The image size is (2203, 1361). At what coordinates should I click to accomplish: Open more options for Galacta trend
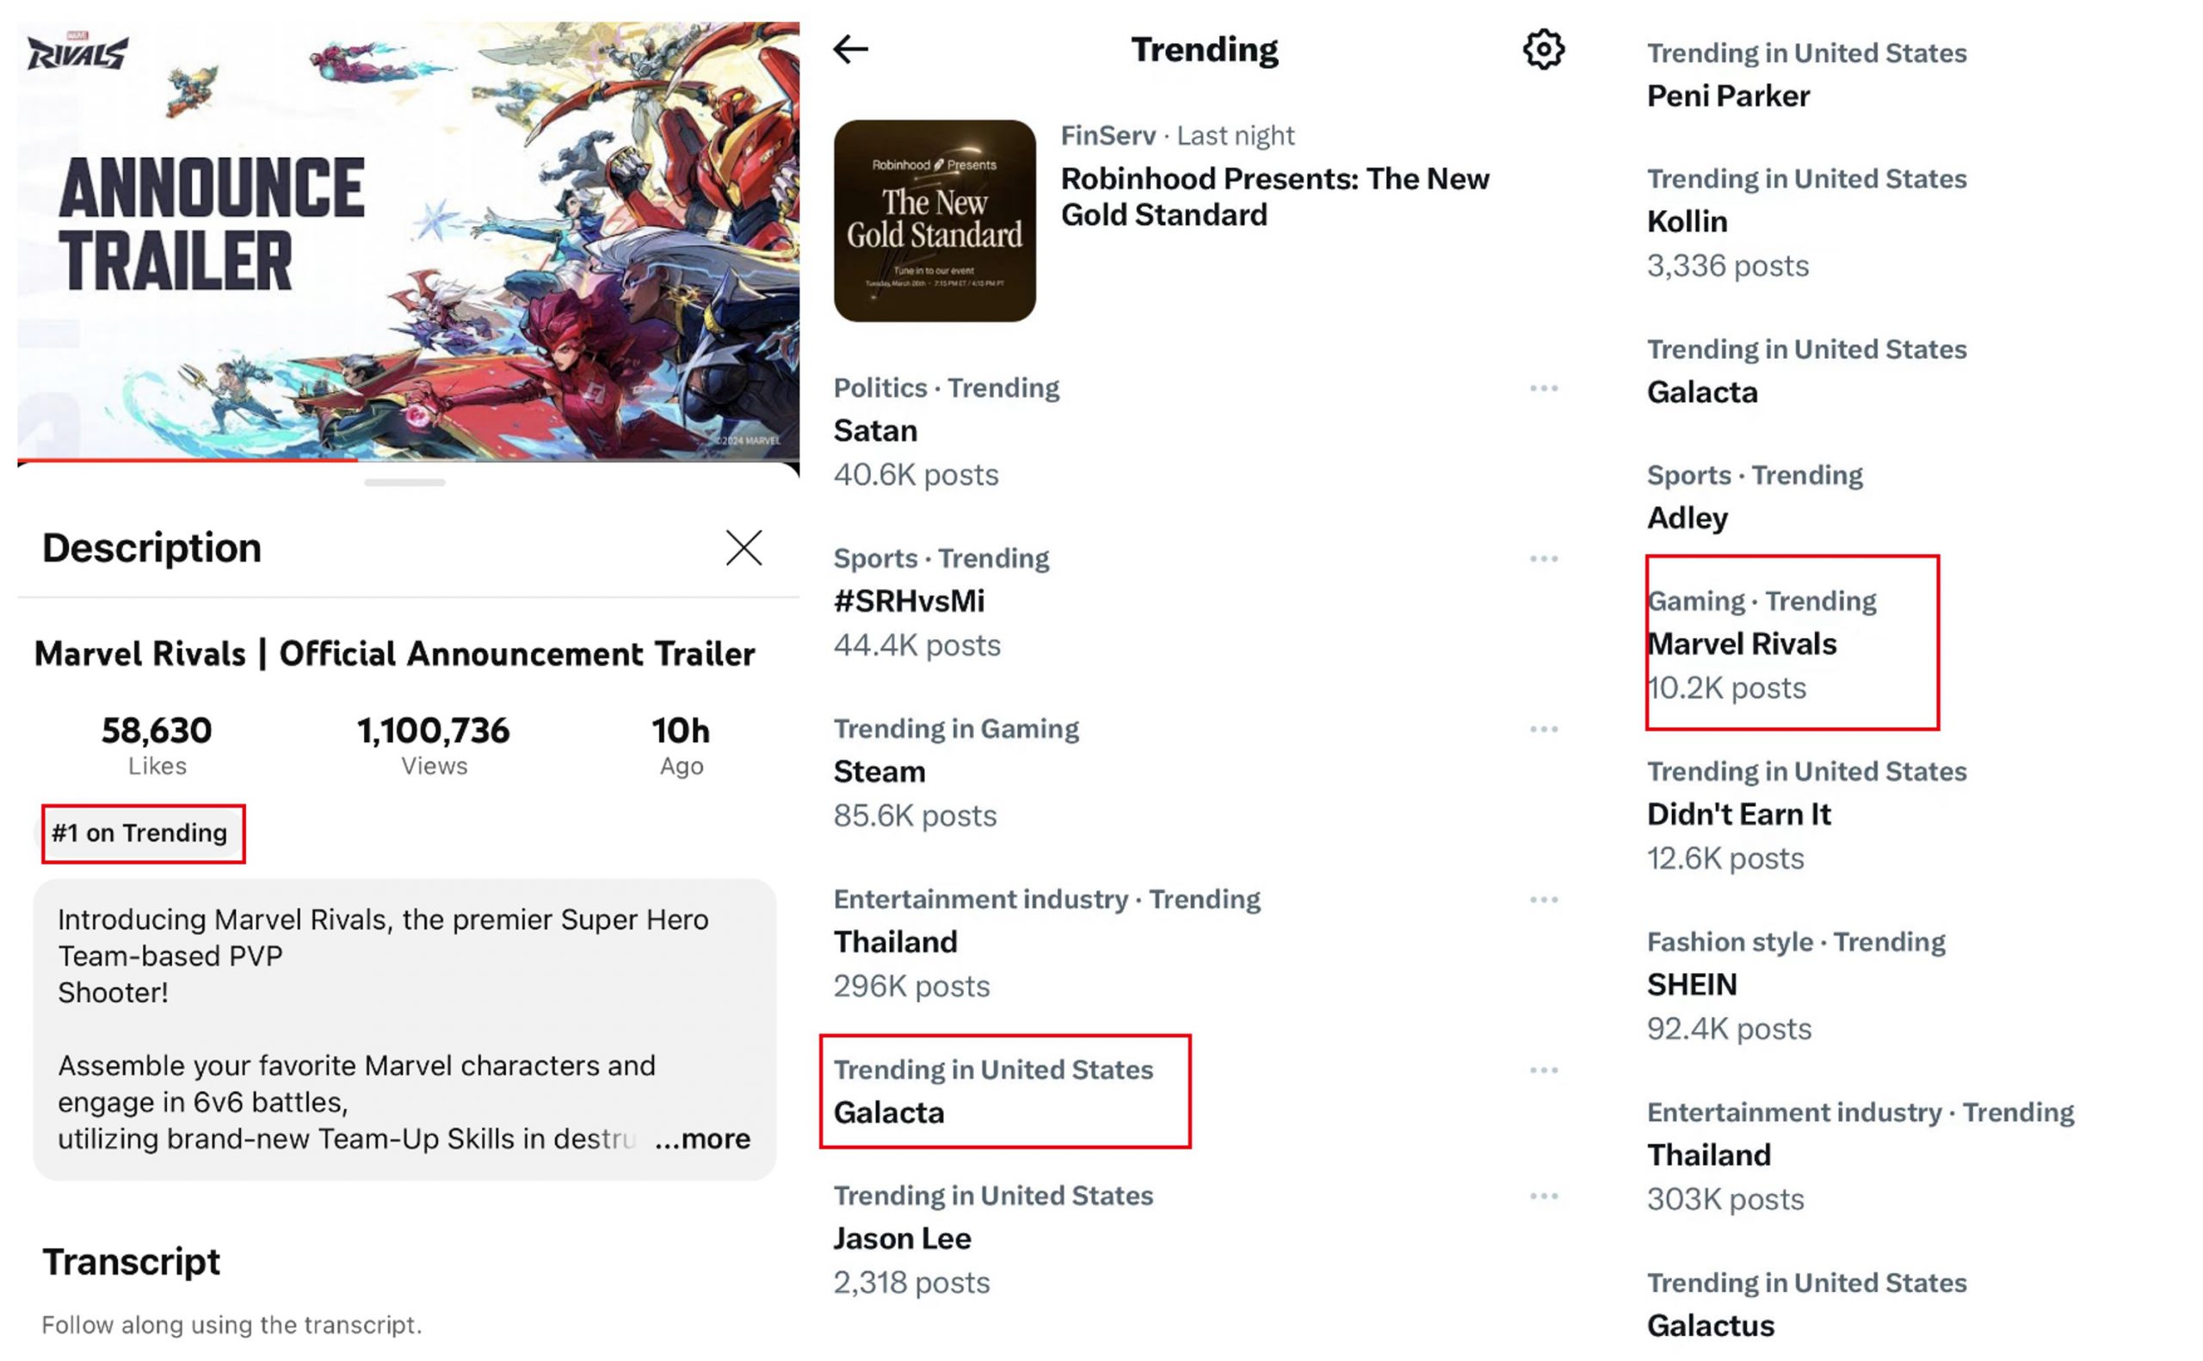(x=1543, y=1070)
